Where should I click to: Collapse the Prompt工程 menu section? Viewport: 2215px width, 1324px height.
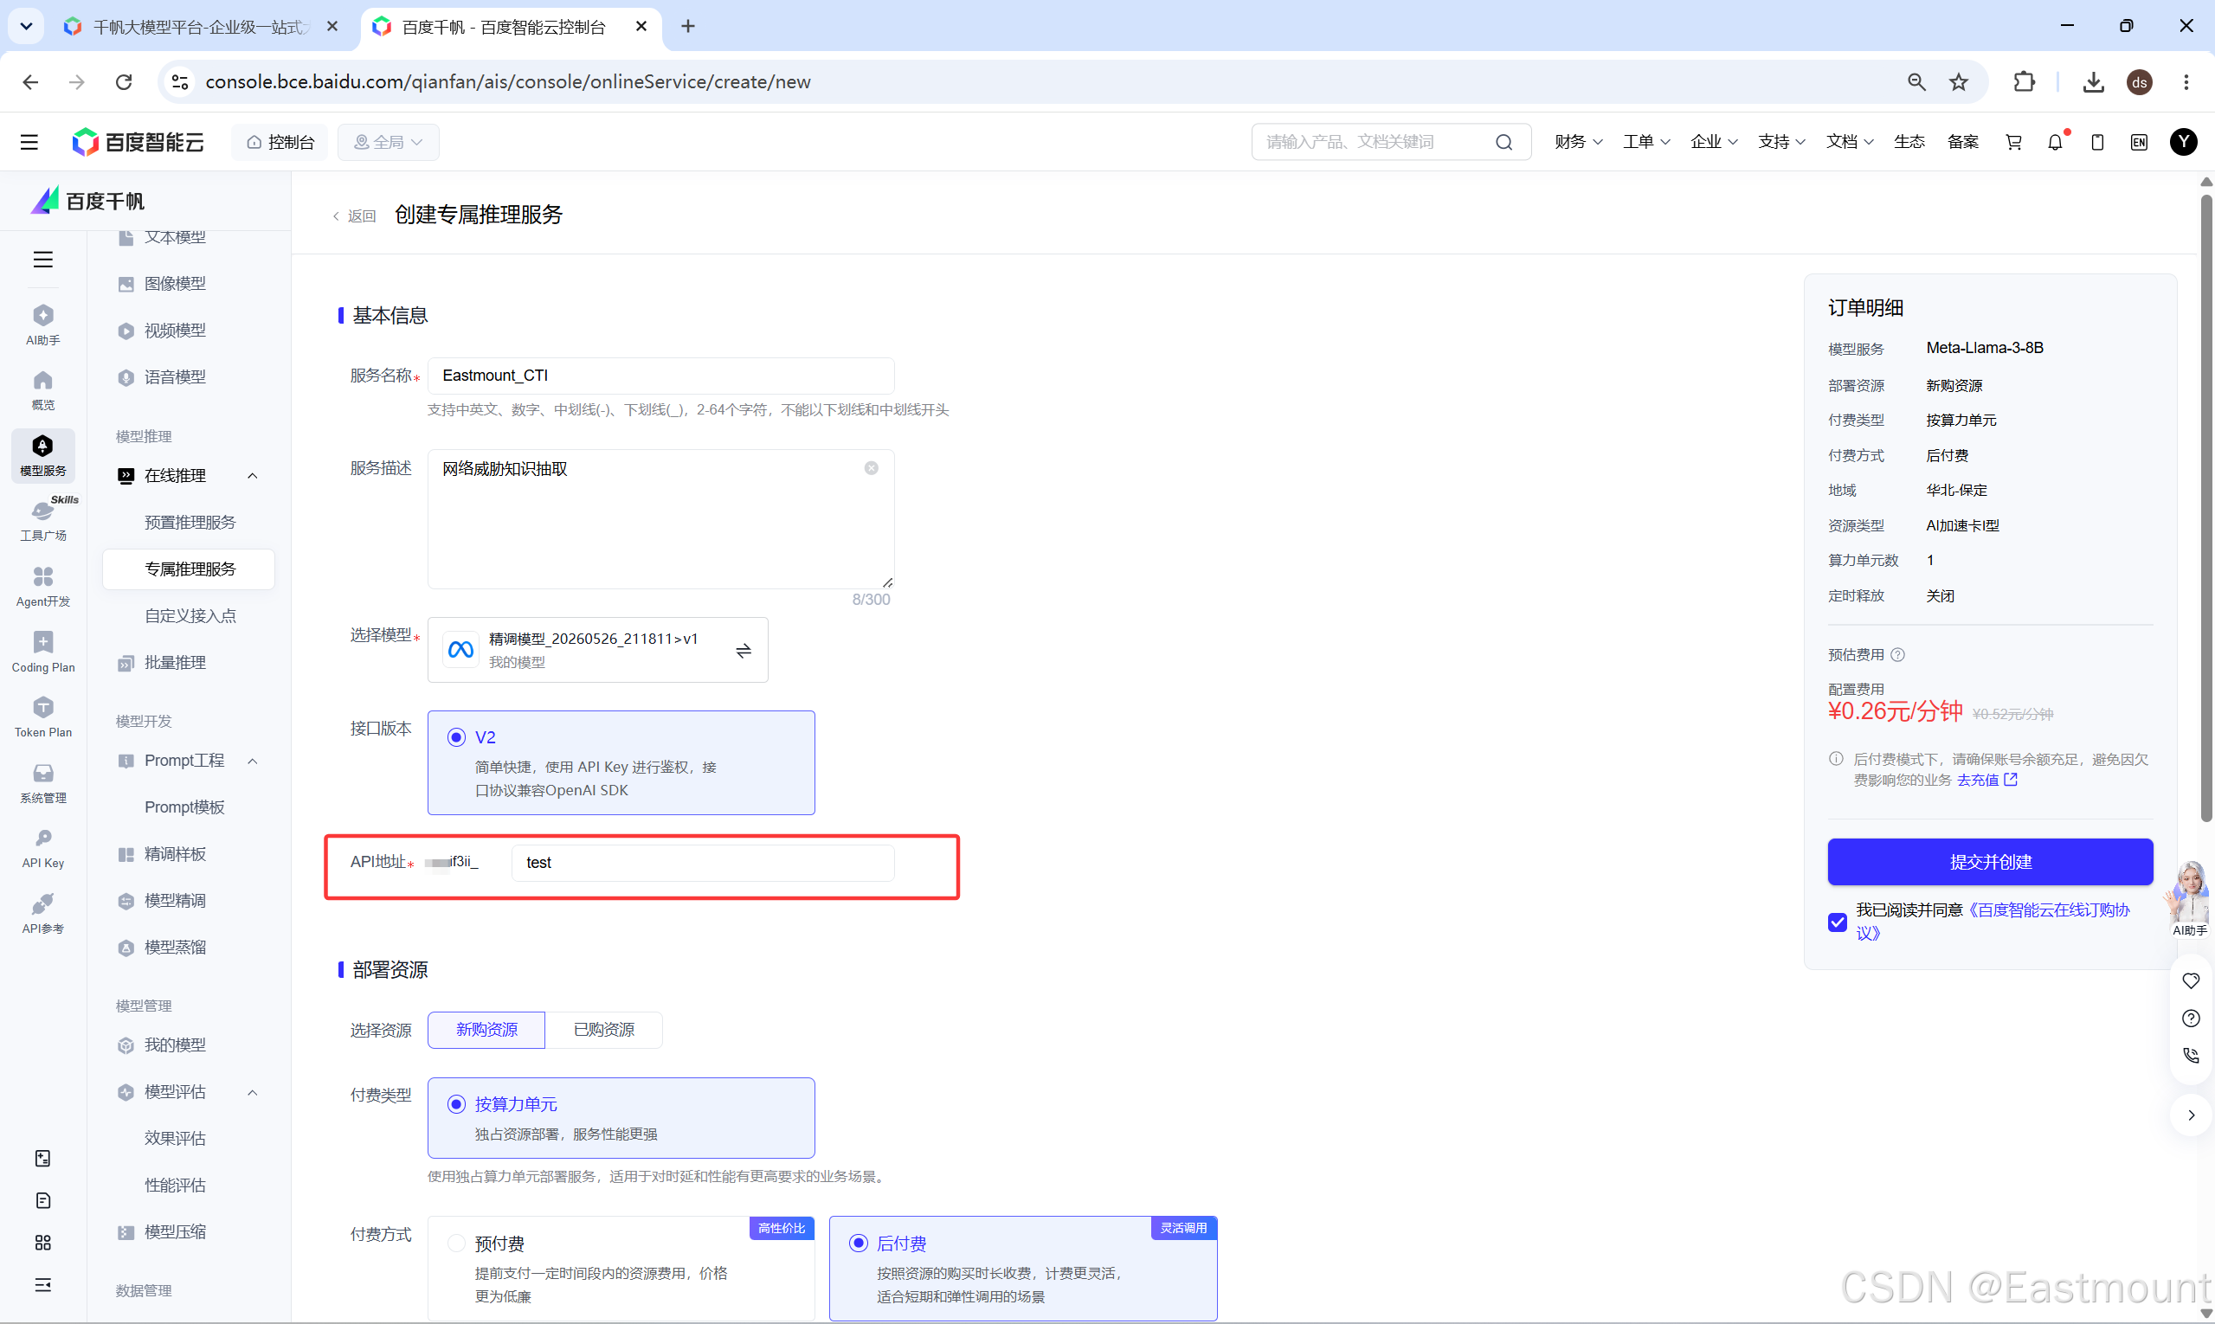point(253,761)
